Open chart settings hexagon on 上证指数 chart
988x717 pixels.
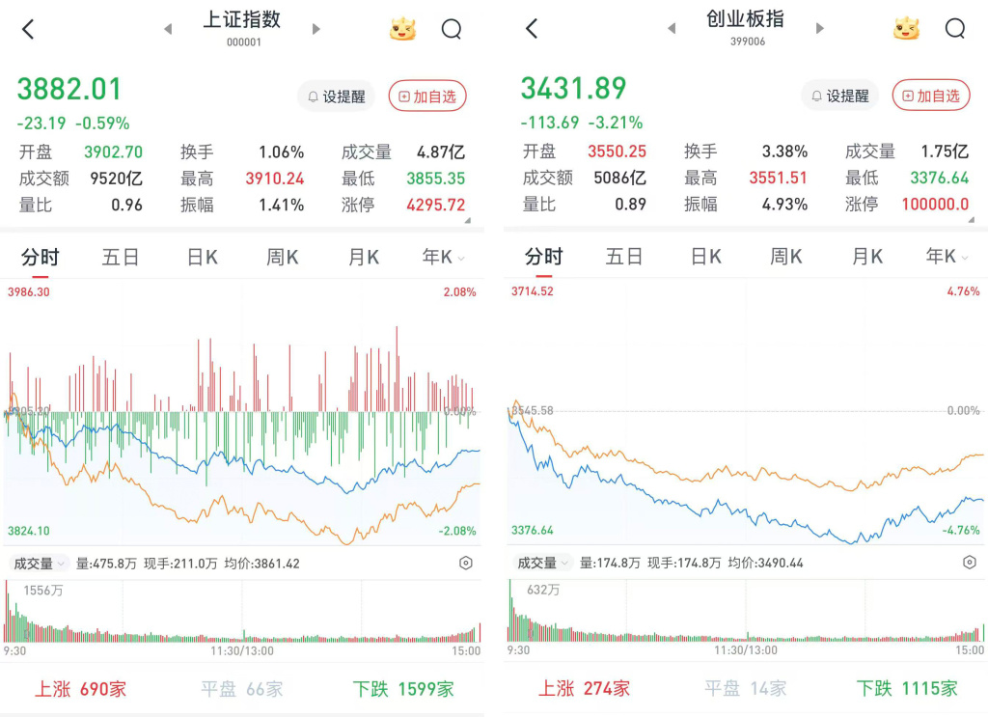[466, 564]
